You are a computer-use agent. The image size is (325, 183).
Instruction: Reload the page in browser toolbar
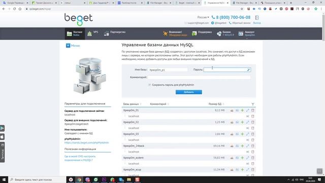coord(14,9)
